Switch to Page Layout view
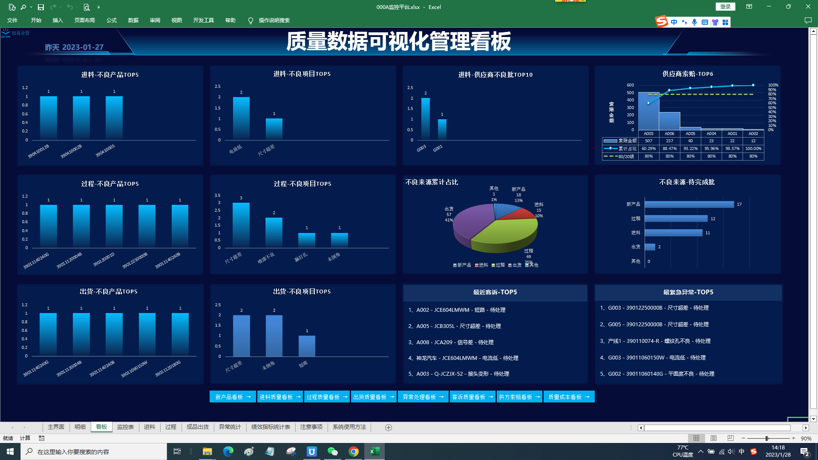Viewport: 818px width, 460px height. 714,438
